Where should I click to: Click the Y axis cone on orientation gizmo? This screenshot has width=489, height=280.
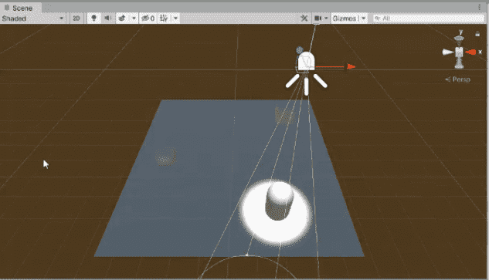459,39
